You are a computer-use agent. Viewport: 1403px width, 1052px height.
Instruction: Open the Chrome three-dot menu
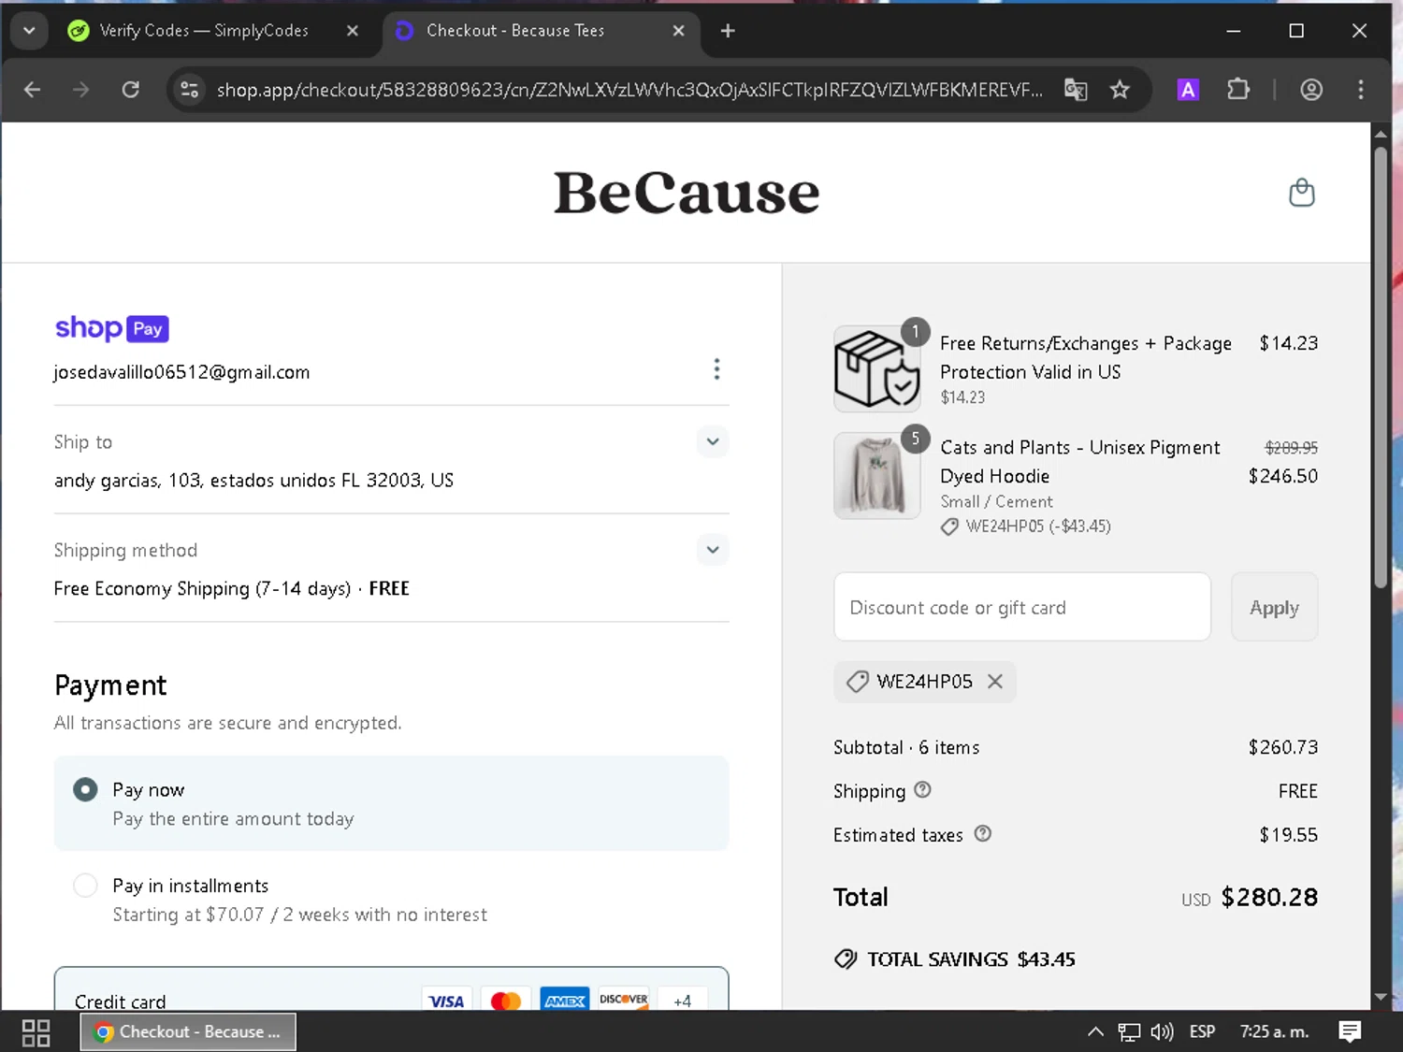coord(1361,90)
